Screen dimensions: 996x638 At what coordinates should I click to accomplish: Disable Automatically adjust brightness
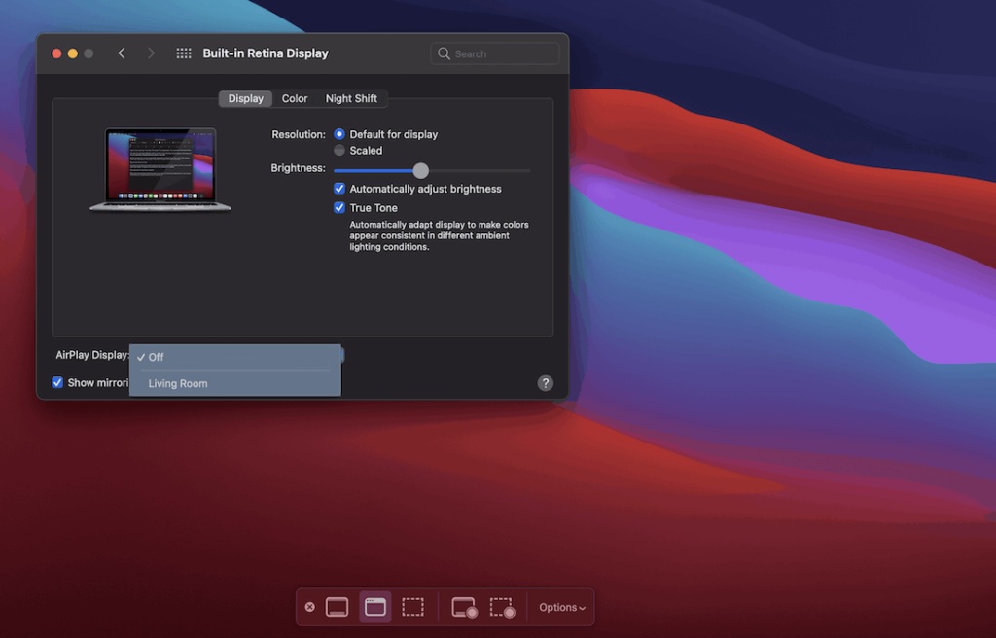click(x=339, y=188)
